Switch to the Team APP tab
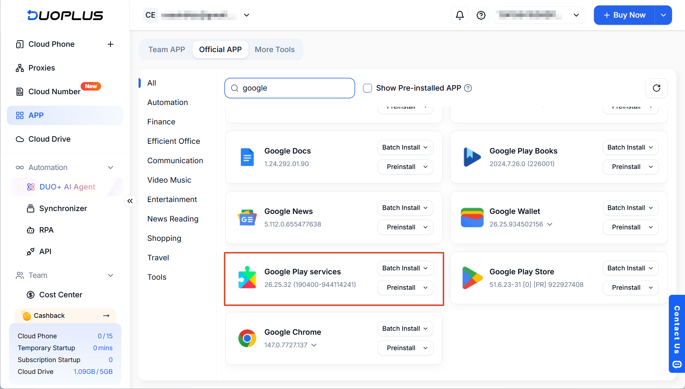Image resolution: width=685 pixels, height=389 pixels. [x=167, y=50]
